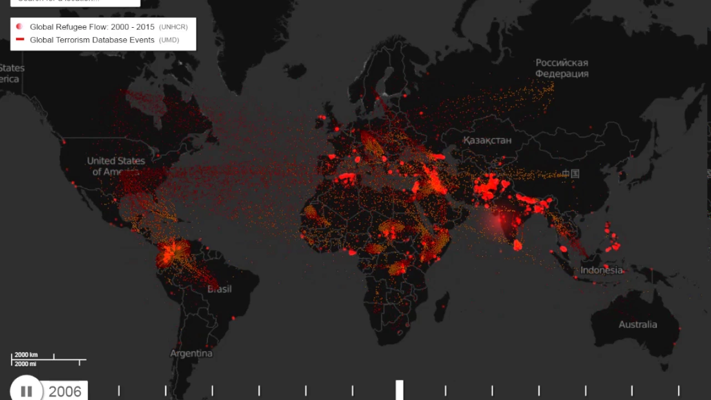Click the red circle refugee legend icon

pos(19,26)
